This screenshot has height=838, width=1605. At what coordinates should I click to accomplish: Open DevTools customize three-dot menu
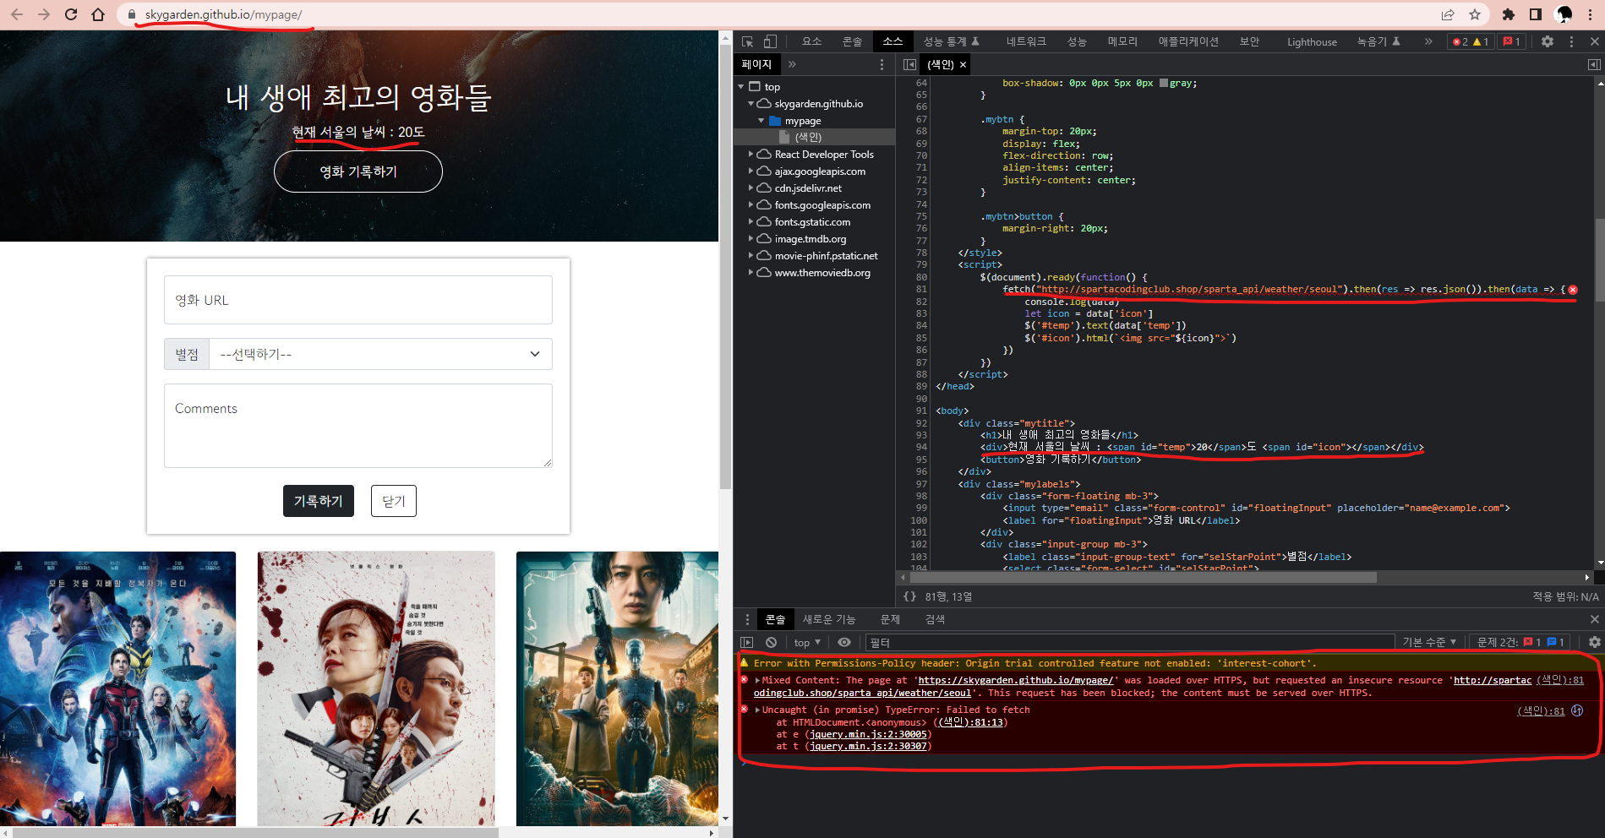(1571, 41)
